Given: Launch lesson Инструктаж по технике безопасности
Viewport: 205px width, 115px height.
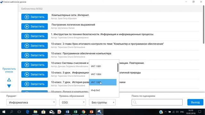Looking at the screenshot, I should click(35, 36).
